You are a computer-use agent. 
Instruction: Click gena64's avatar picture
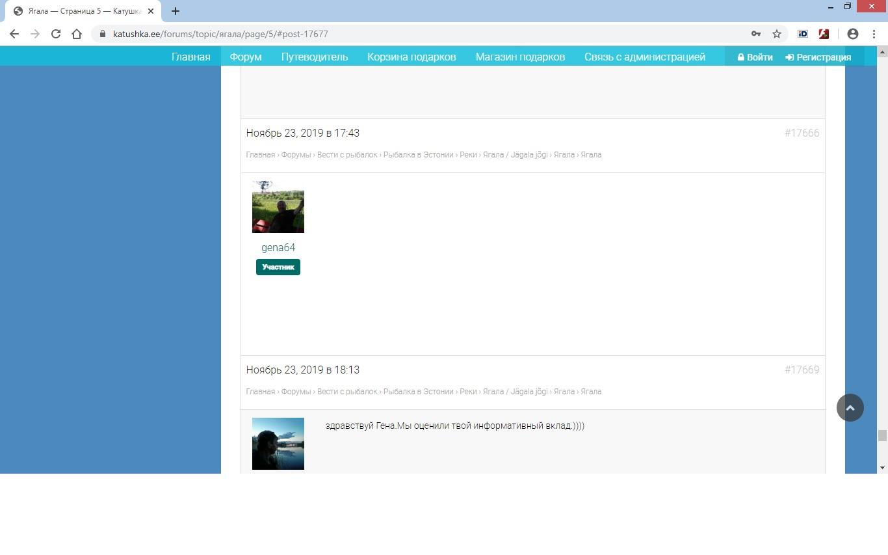pyautogui.click(x=278, y=207)
